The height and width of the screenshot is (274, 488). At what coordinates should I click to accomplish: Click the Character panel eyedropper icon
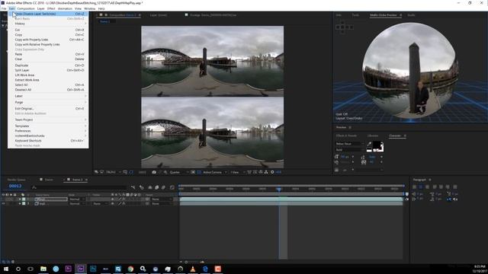(369, 144)
